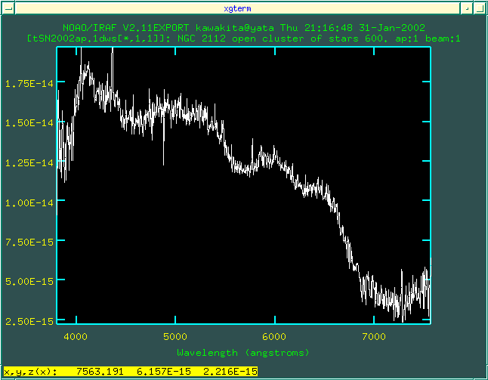Screen dimensions: 488x380
Task: Click the tSN2002ap.1dws spectrum title line
Action: [244, 39]
